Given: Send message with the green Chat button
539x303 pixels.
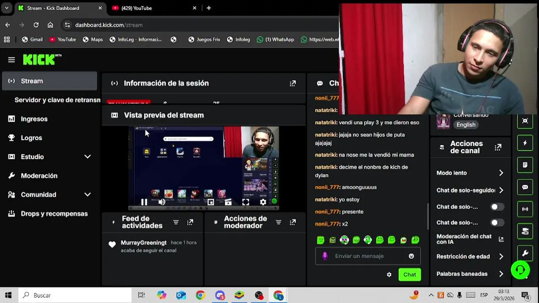Looking at the screenshot, I should [410, 274].
